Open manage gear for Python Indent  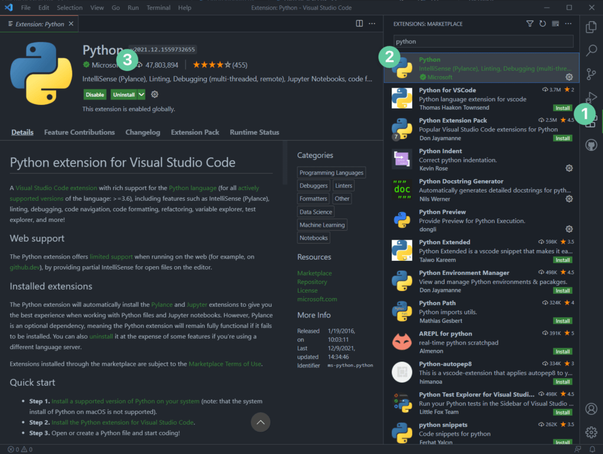click(x=569, y=168)
